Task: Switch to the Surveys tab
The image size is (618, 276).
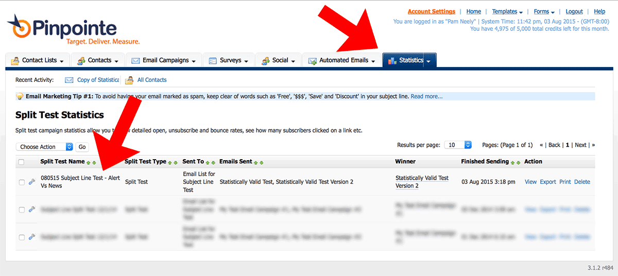Action: (229, 60)
